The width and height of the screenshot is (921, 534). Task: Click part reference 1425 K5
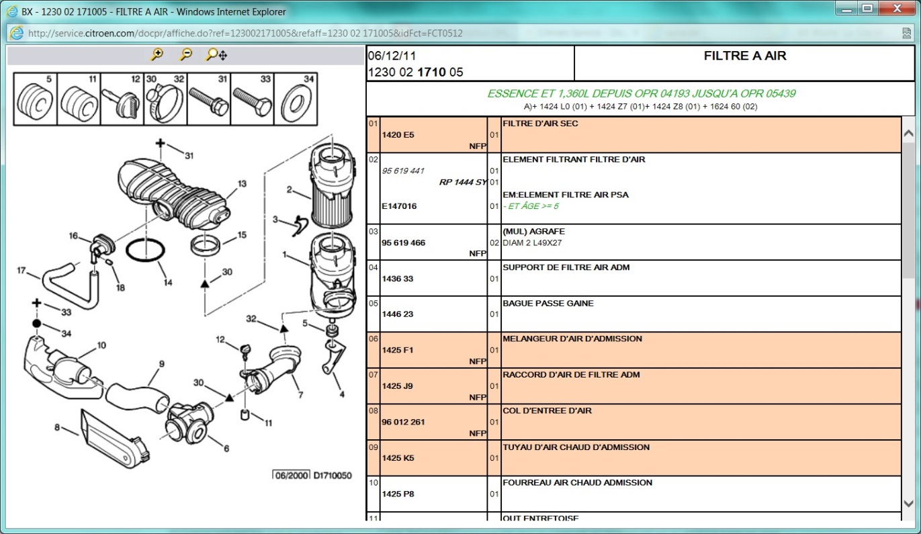398,458
